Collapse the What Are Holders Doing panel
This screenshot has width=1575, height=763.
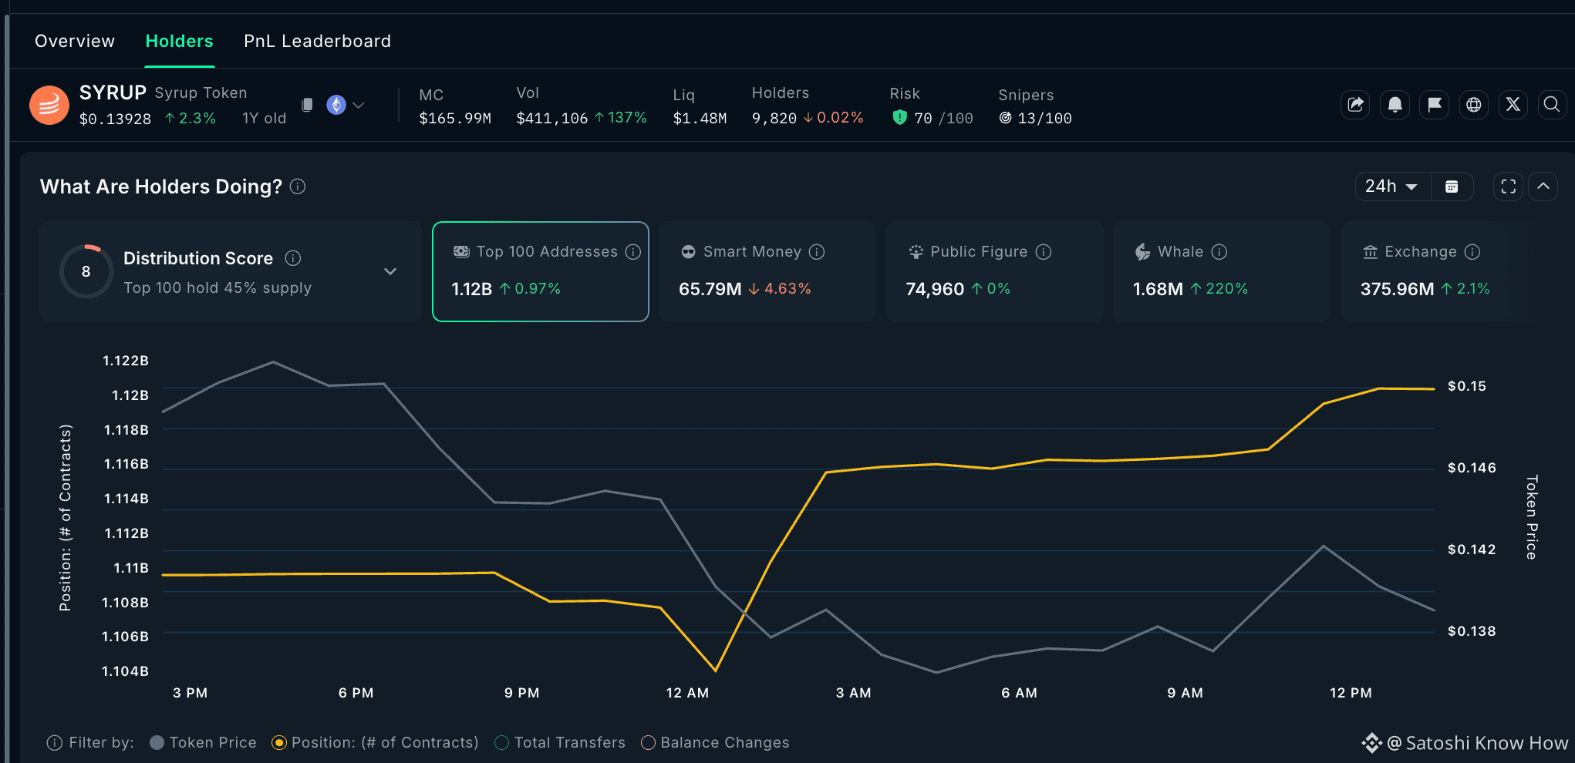[x=1543, y=187]
